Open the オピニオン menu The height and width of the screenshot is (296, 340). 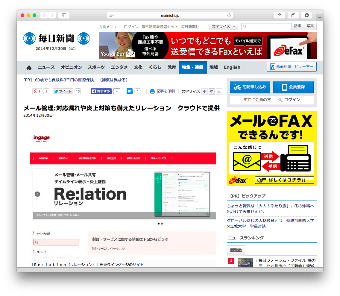coord(71,67)
